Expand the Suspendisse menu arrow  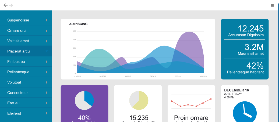click(x=47, y=20)
